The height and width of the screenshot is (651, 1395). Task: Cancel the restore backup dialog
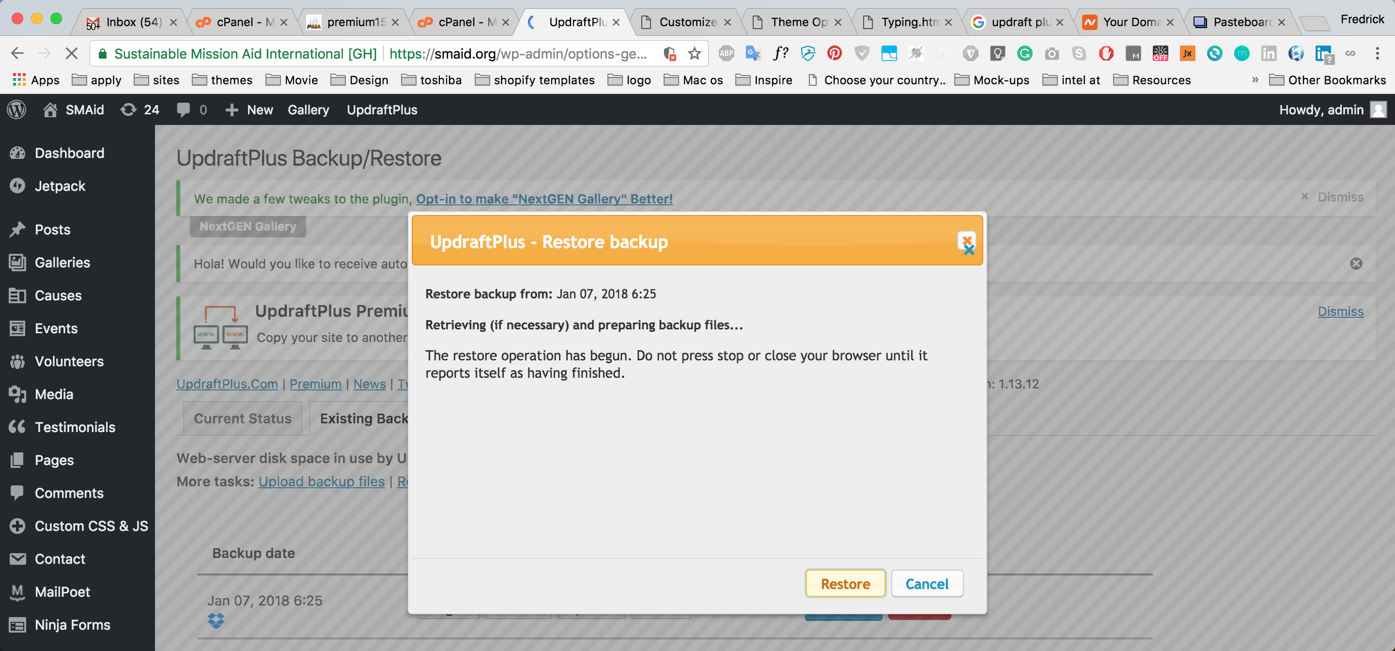927,584
